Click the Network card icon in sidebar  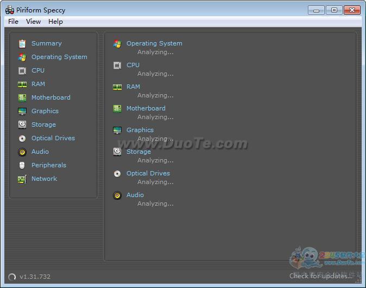pos(22,179)
